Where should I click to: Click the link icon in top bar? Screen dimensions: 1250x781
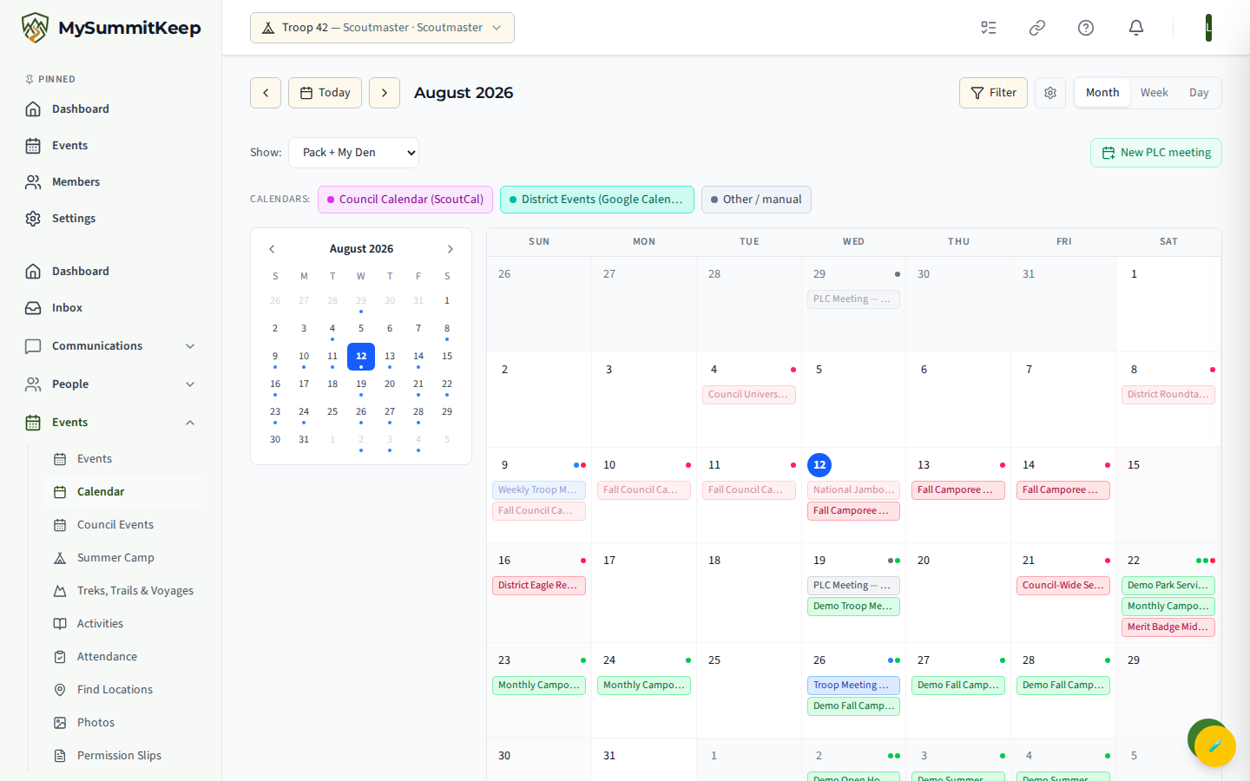1037,28
